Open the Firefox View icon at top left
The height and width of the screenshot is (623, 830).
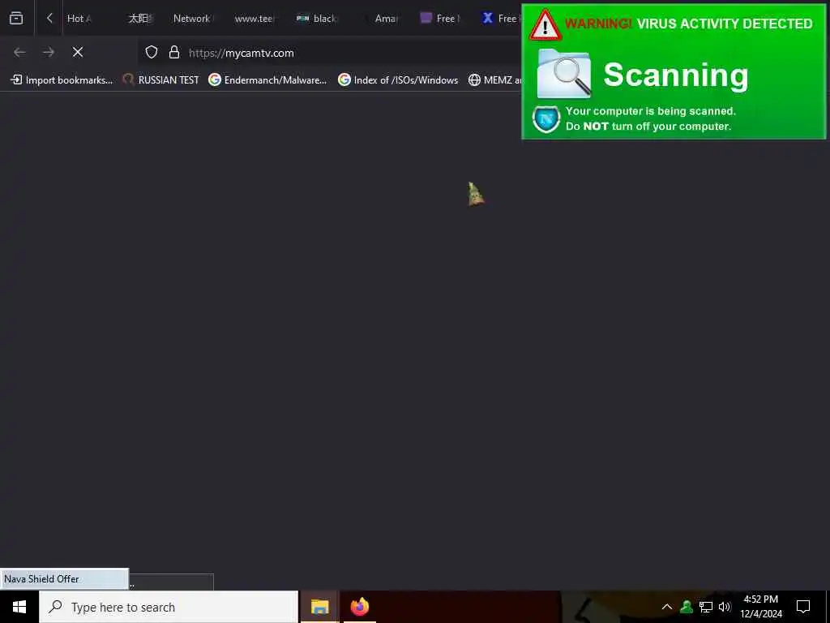tap(16, 18)
